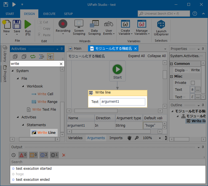This screenshot has width=208, height=186.
Task: Click the Write line Text input field
Action: [122, 102]
